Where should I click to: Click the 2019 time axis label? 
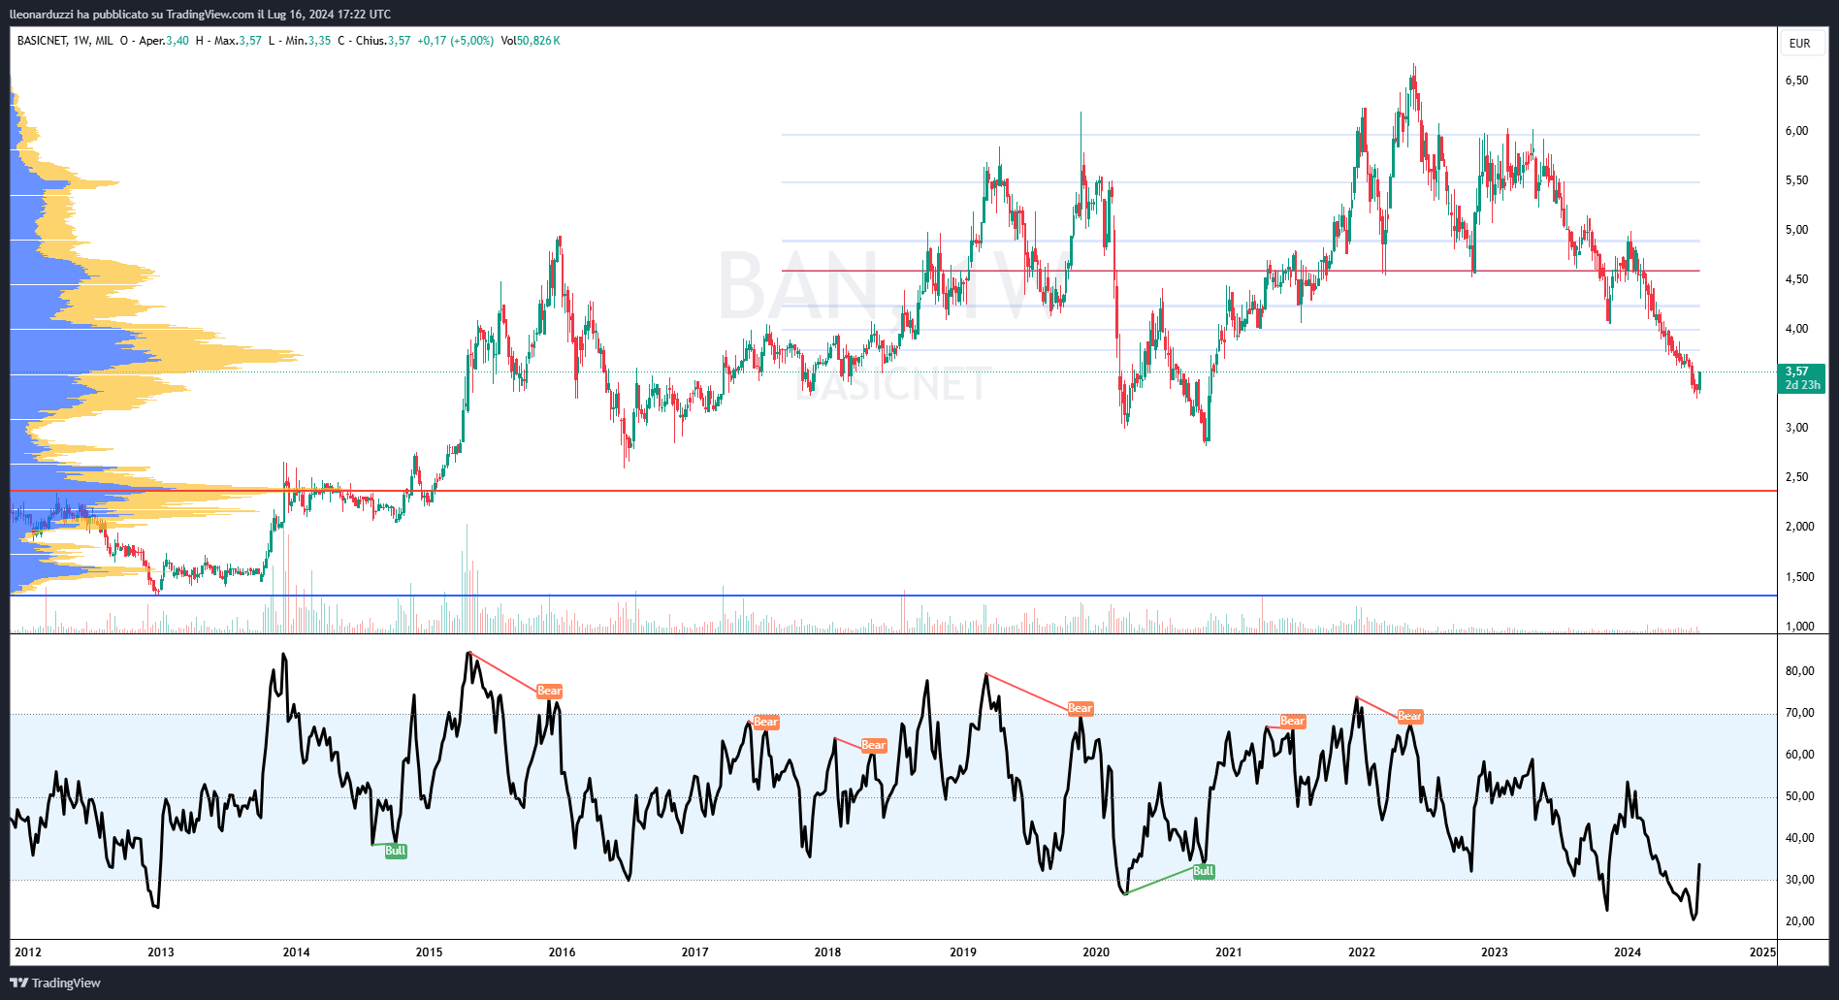pos(963,952)
